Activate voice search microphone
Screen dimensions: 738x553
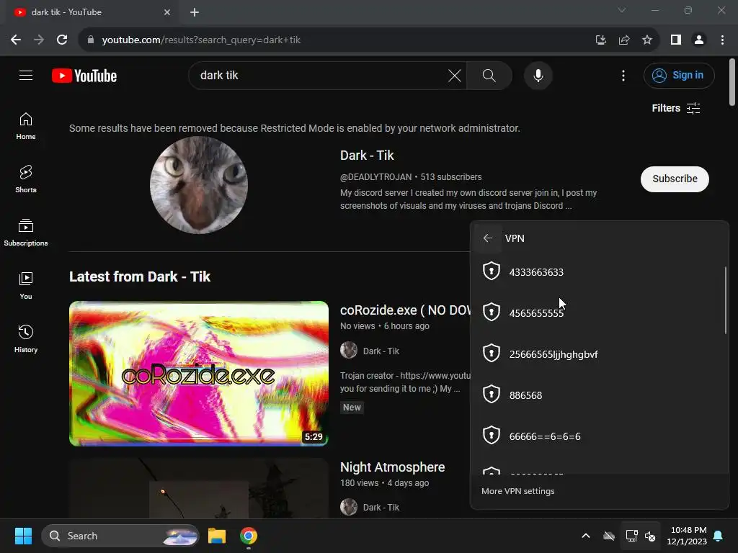(538, 75)
